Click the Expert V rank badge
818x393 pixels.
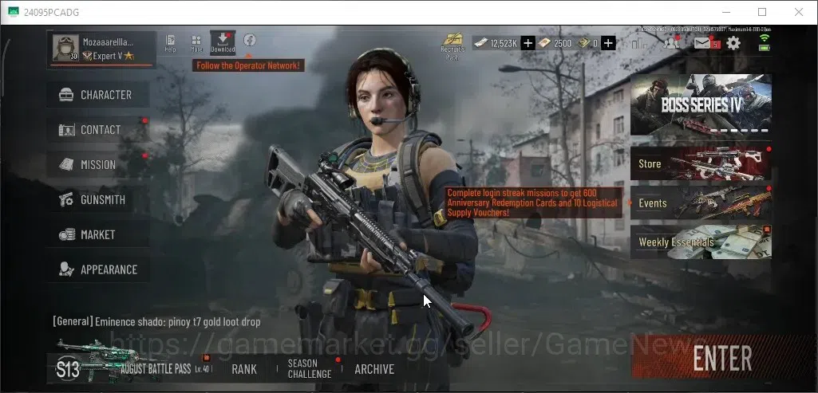pos(108,56)
